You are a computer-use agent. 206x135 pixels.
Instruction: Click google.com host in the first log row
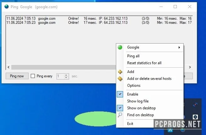pos(47,18)
